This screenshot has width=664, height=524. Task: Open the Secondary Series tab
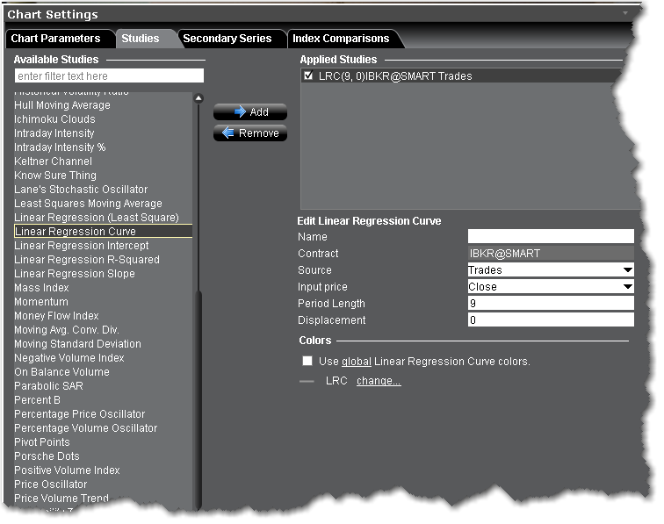(x=227, y=39)
